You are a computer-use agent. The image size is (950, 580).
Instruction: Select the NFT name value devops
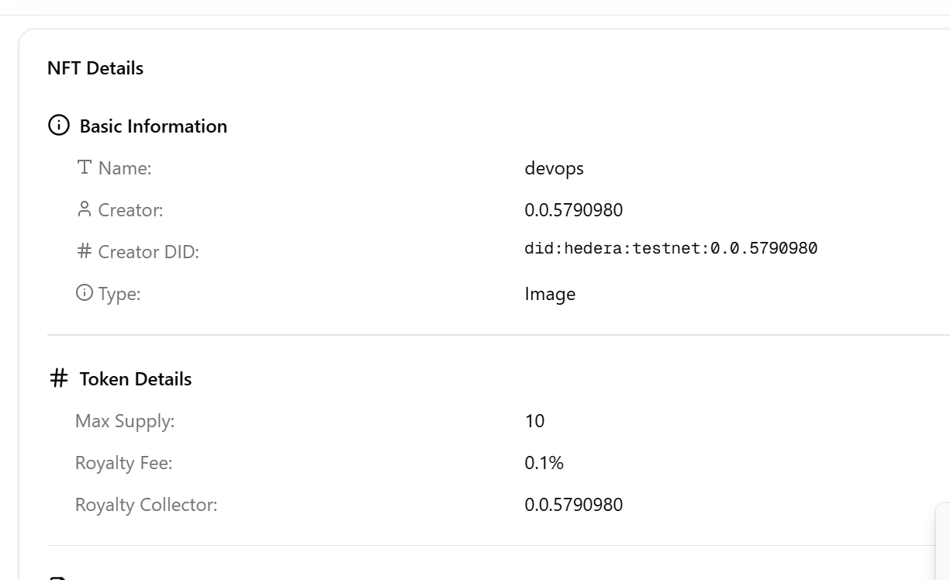tap(554, 168)
